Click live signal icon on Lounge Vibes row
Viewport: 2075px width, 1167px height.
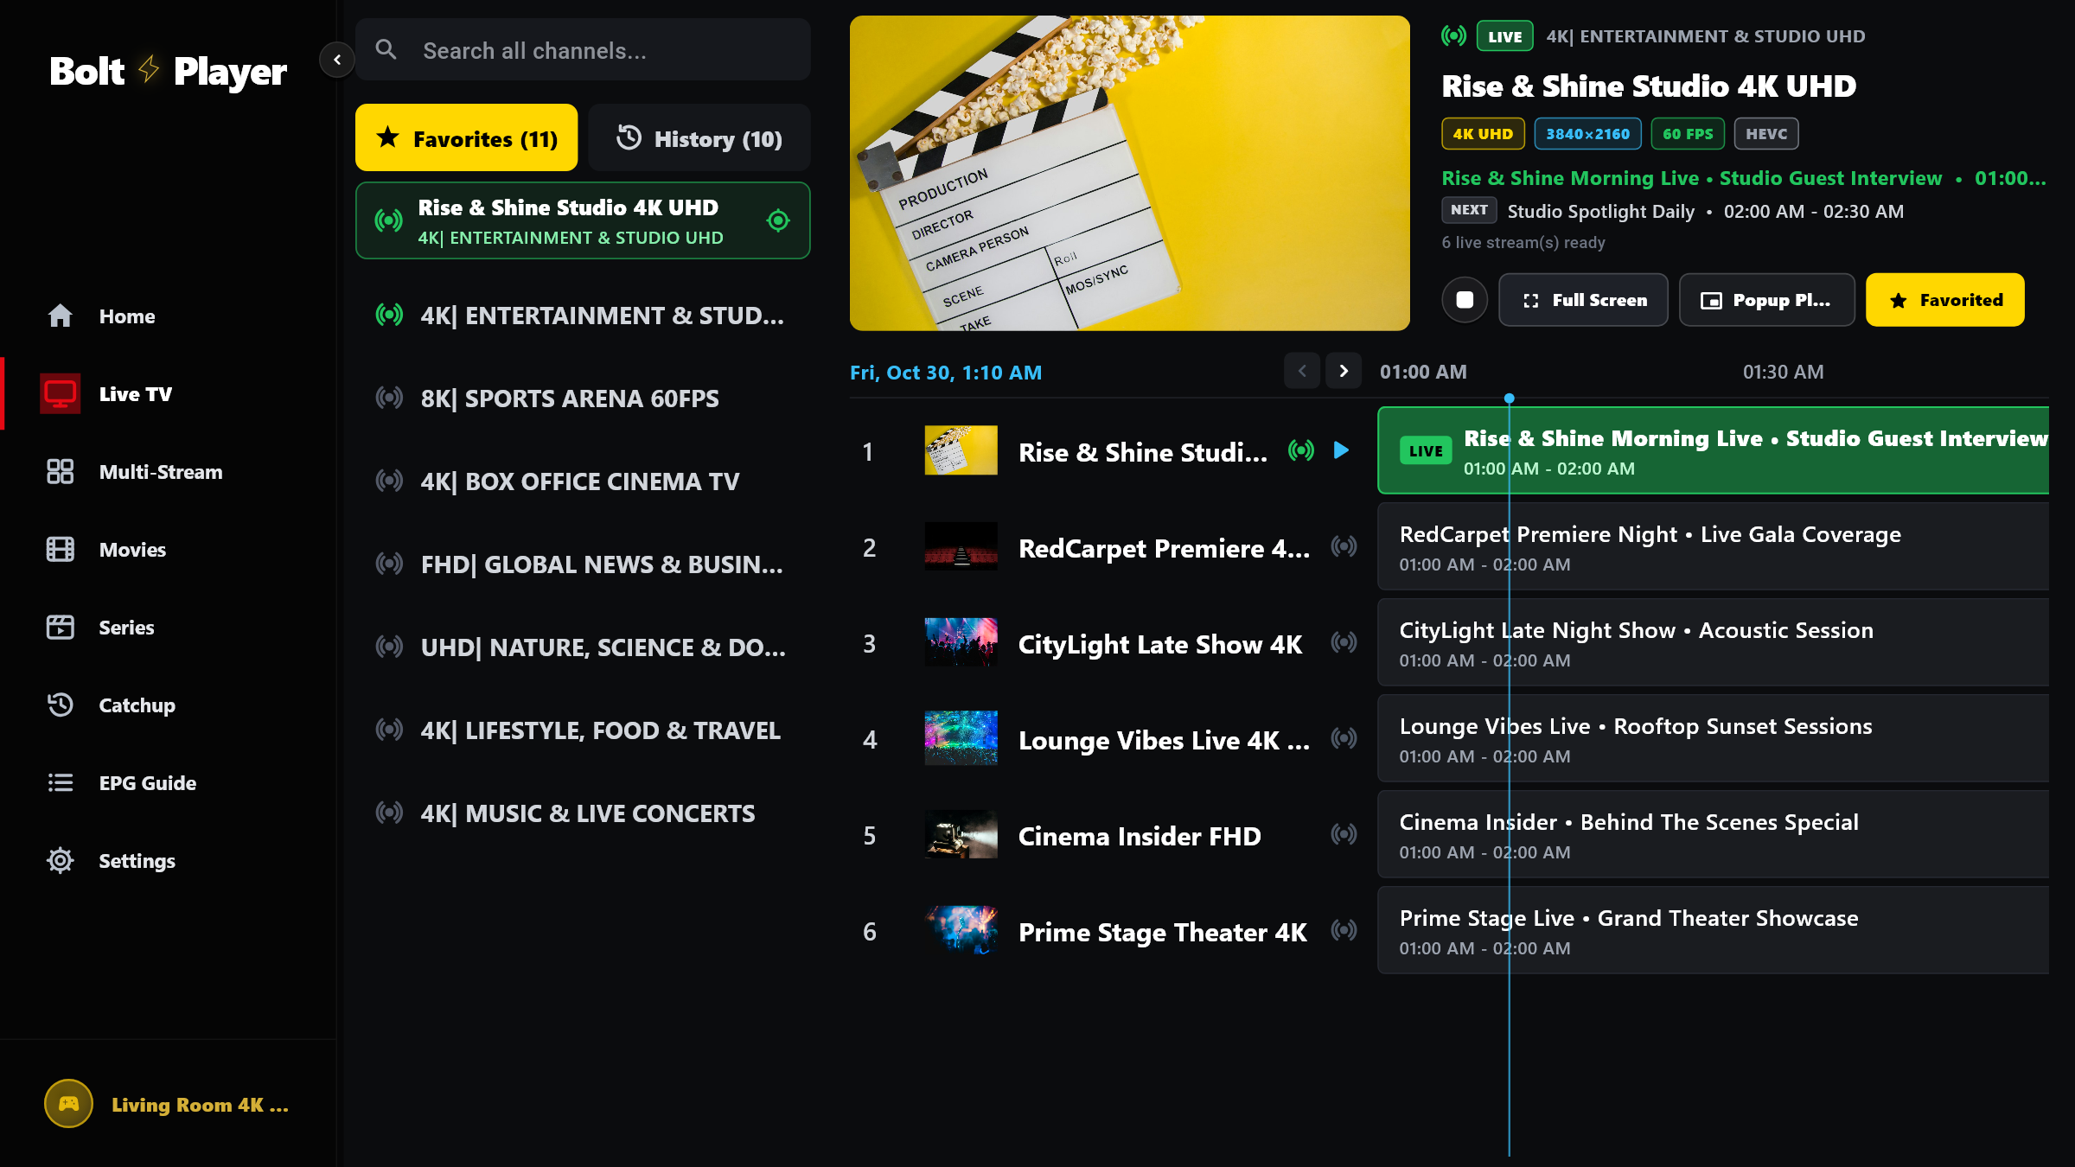tap(1344, 738)
